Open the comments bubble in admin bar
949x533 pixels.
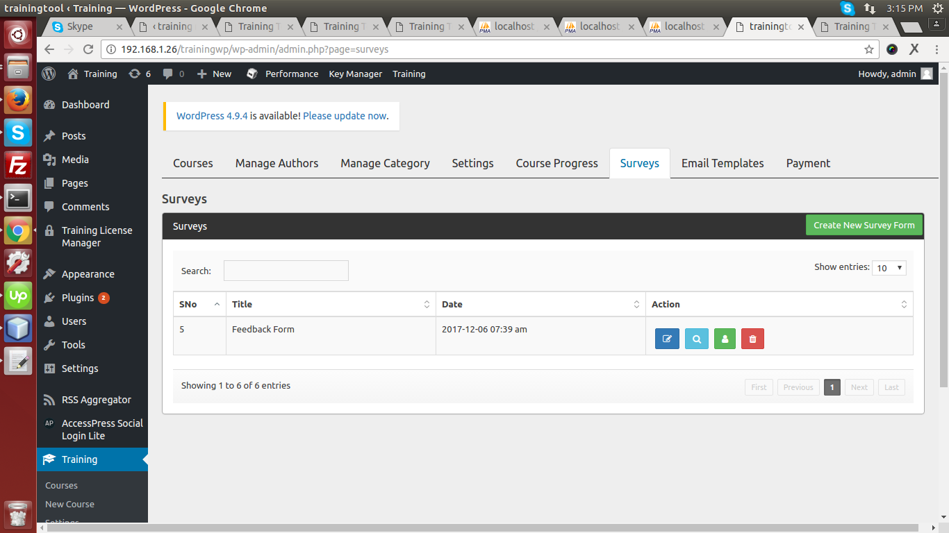[x=174, y=74]
